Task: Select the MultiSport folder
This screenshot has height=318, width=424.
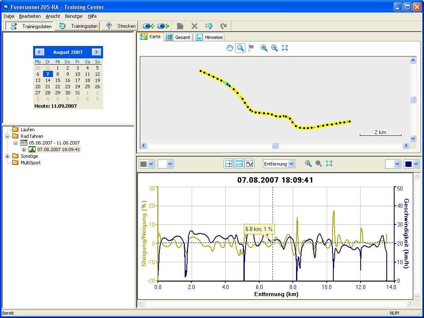Action: [31, 163]
